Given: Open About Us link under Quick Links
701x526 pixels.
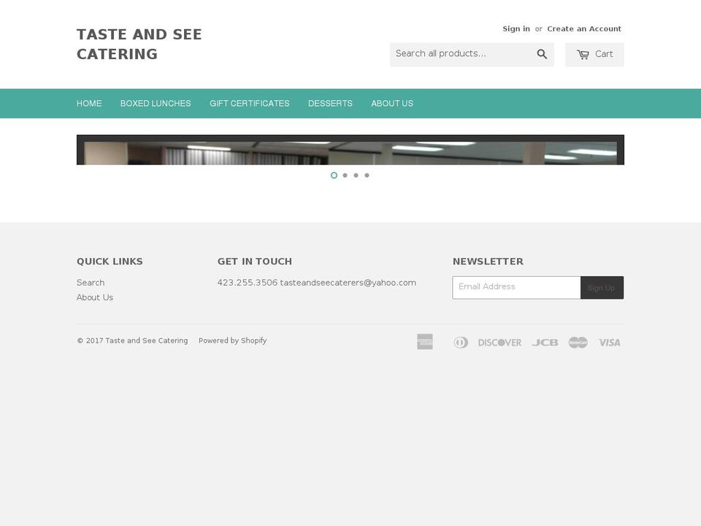Looking at the screenshot, I should tap(95, 297).
